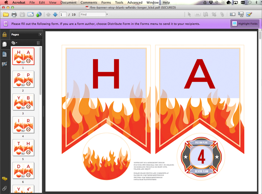The width and height of the screenshot is (262, 194).
Task: Open the Acrobat application menu
Action: (x=19, y=3)
